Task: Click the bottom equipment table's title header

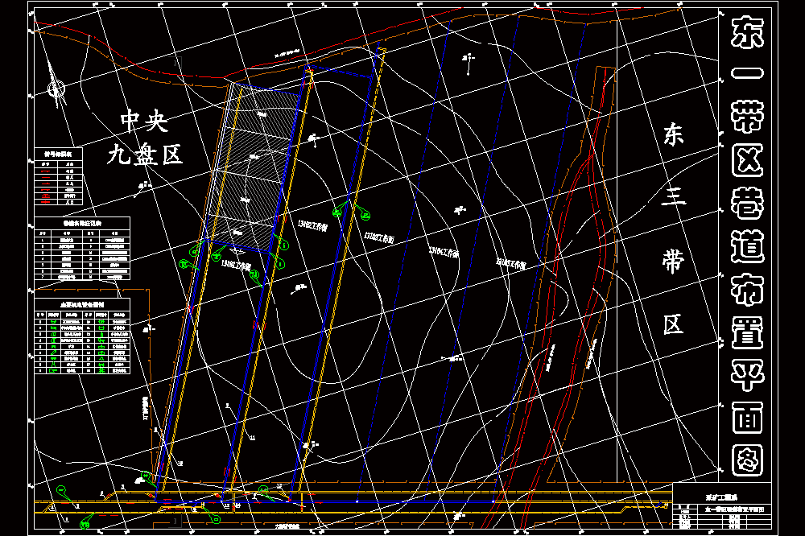Action: tap(82, 304)
